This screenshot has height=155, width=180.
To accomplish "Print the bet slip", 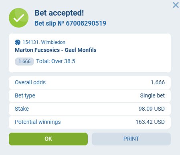I will pyautogui.click(x=131, y=139).
